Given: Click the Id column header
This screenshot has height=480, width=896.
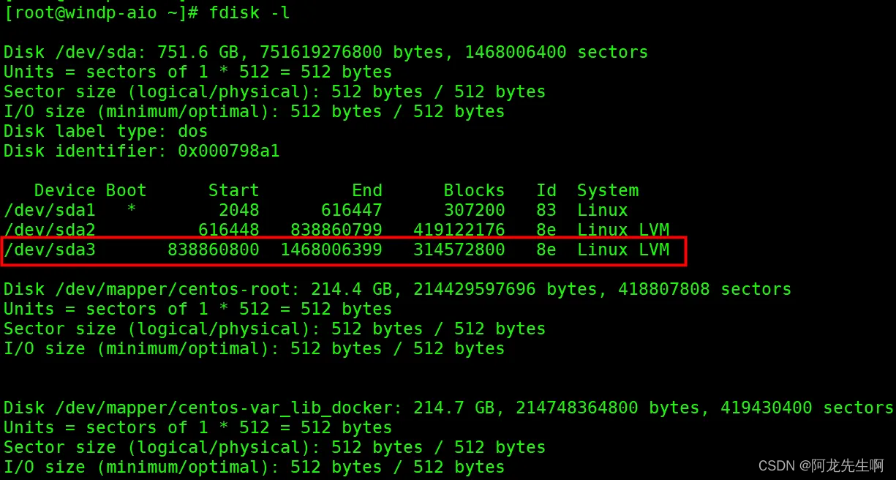Looking at the screenshot, I should click(546, 191).
